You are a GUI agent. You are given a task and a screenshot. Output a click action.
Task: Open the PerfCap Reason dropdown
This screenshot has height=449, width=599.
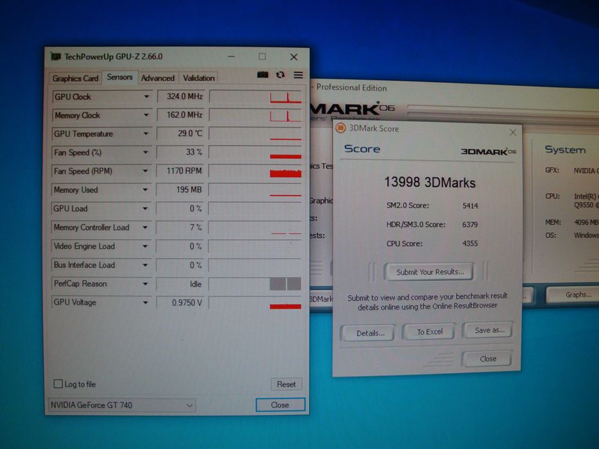(145, 284)
